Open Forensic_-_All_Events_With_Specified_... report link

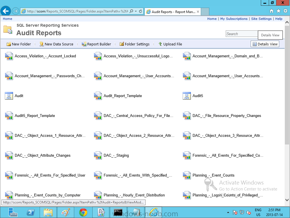(138, 175)
